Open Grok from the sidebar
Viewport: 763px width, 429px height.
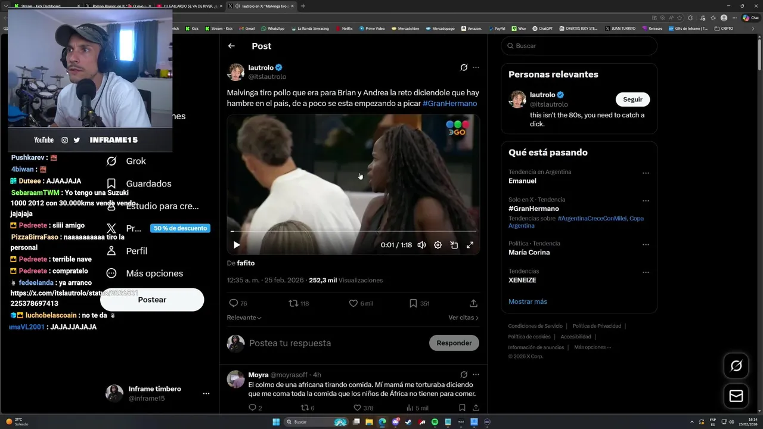coord(126,161)
